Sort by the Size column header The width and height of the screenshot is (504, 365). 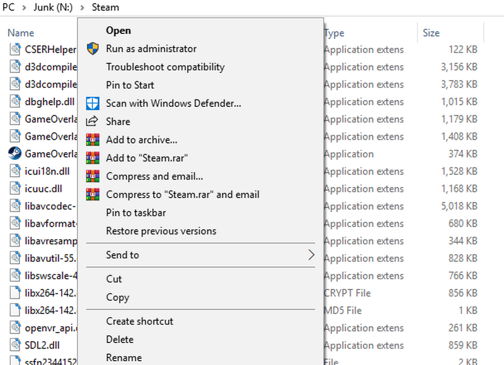[431, 33]
